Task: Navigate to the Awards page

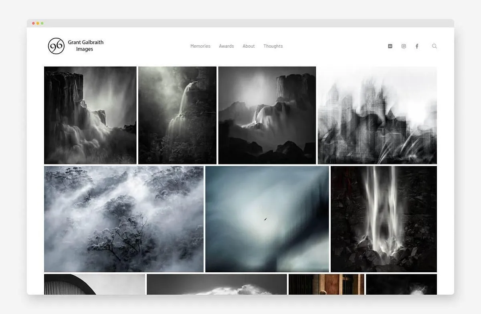Action: point(226,46)
